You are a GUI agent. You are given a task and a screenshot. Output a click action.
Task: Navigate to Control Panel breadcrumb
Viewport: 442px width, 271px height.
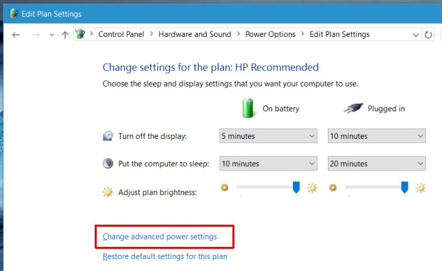click(121, 34)
